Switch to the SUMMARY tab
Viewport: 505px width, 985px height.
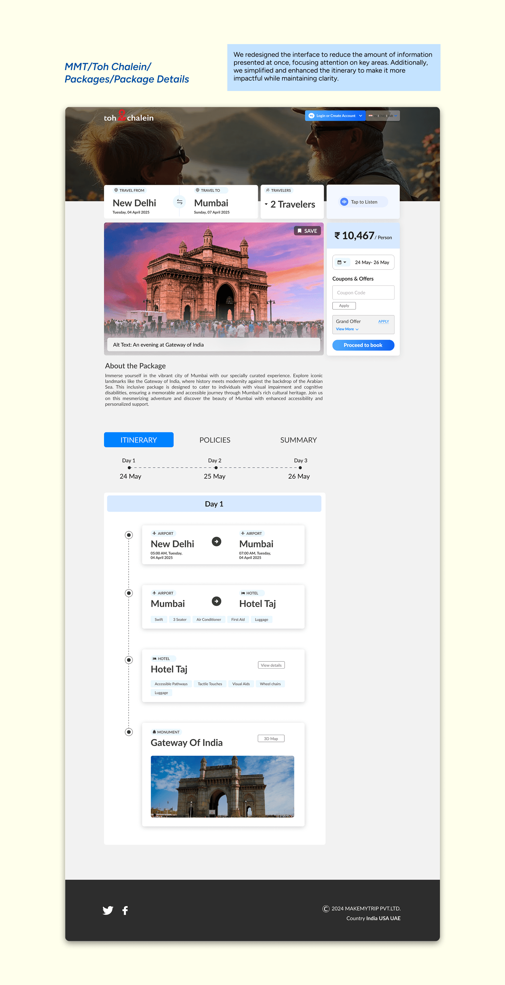[x=298, y=440]
